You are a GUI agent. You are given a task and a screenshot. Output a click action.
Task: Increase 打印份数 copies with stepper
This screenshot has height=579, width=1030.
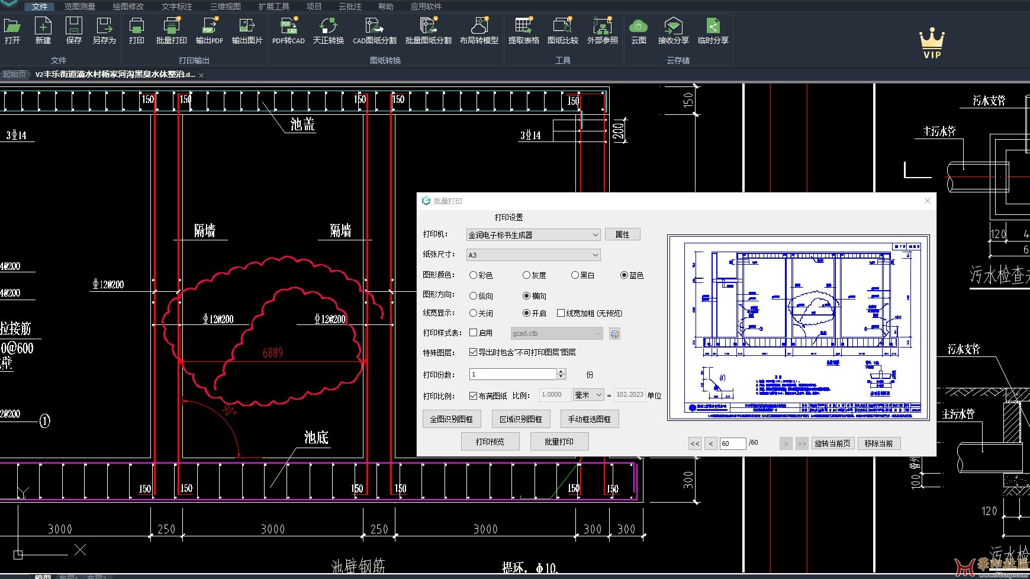point(561,371)
